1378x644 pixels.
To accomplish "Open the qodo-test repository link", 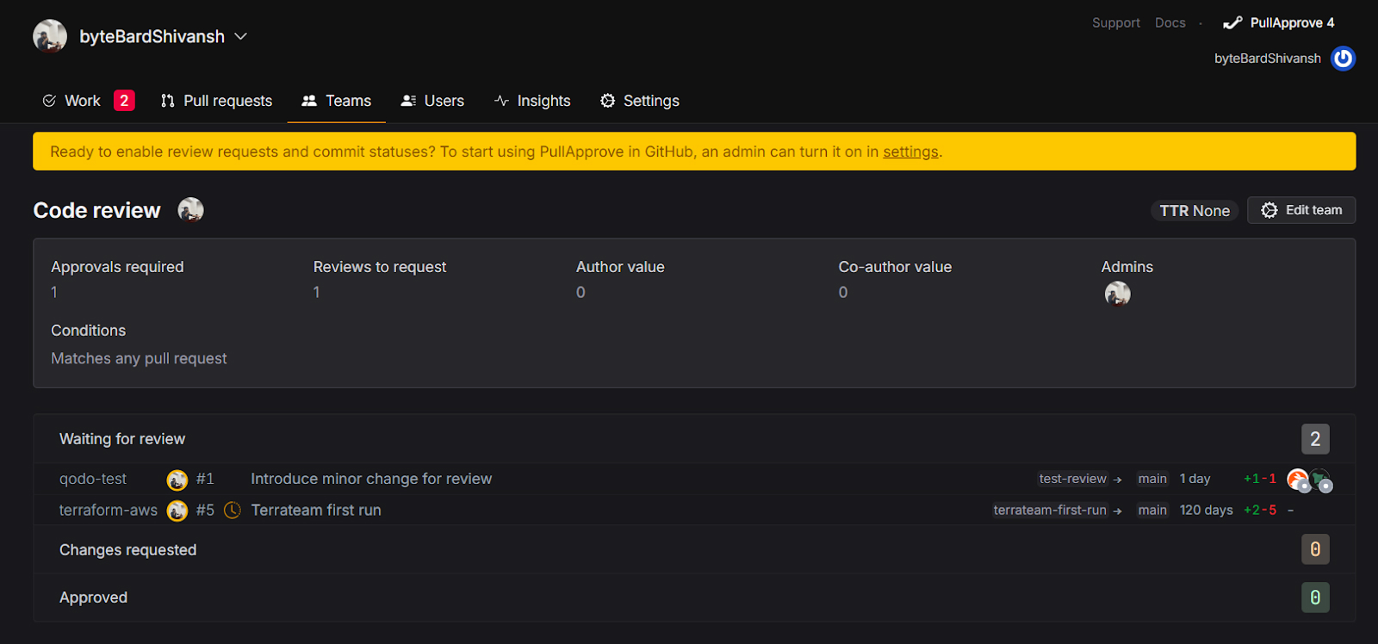I will coord(93,479).
